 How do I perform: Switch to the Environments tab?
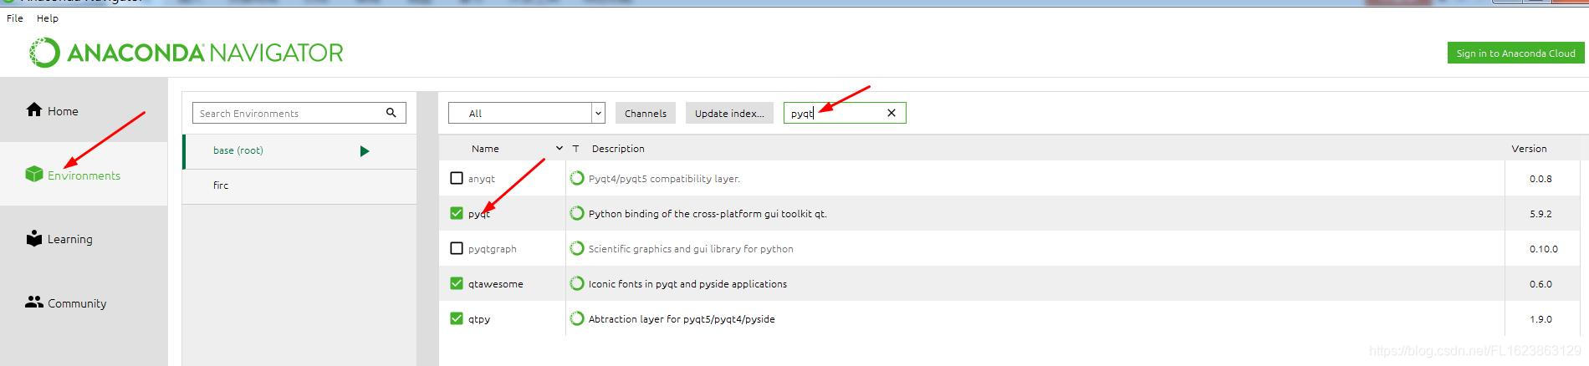(84, 175)
